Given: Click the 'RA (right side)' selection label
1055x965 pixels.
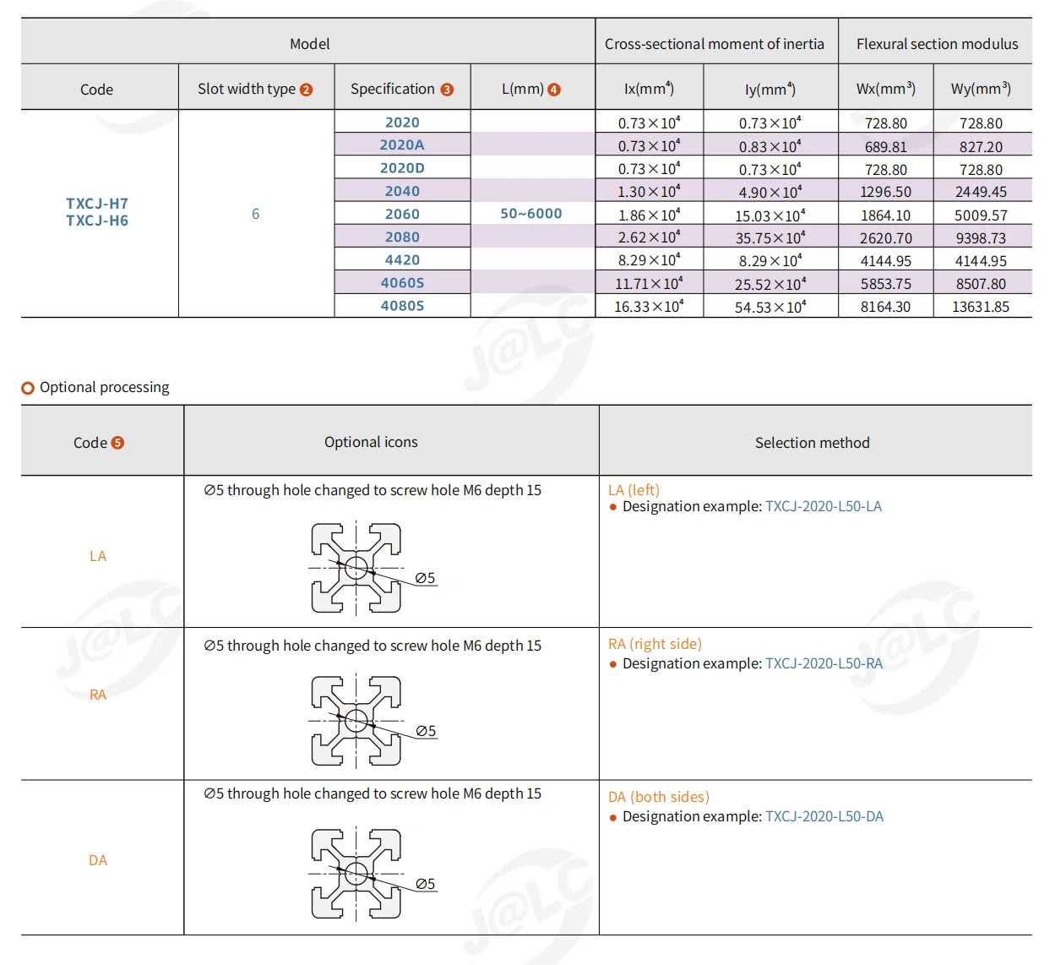Looking at the screenshot, I should (655, 645).
